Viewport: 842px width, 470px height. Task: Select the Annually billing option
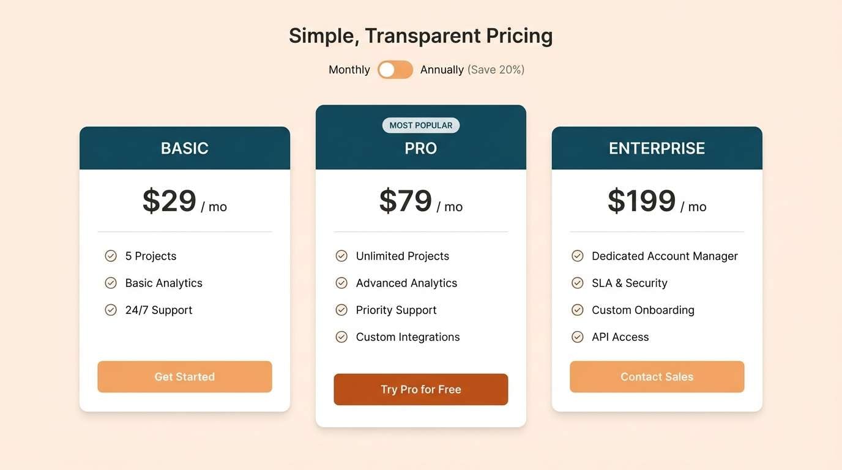[x=442, y=69]
